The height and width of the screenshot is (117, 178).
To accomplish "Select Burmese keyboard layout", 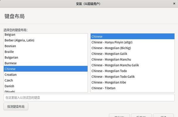I will pyautogui.click(x=46, y=63).
